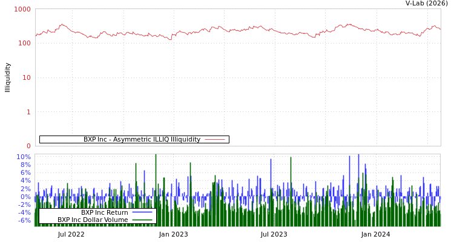Select the 'BXP Inc Dollar Volume' legend label
The image size is (454, 242).
coord(93,220)
